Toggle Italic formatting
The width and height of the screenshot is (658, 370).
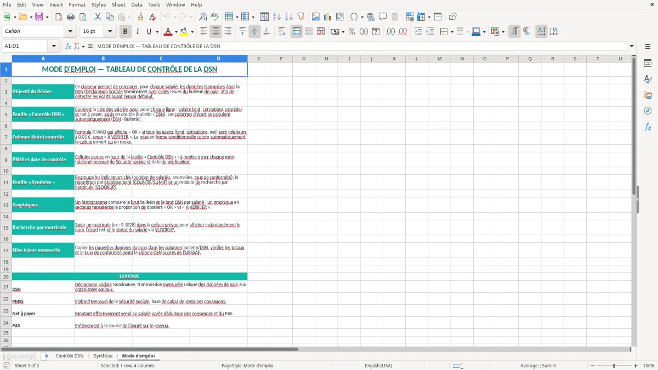tap(138, 32)
